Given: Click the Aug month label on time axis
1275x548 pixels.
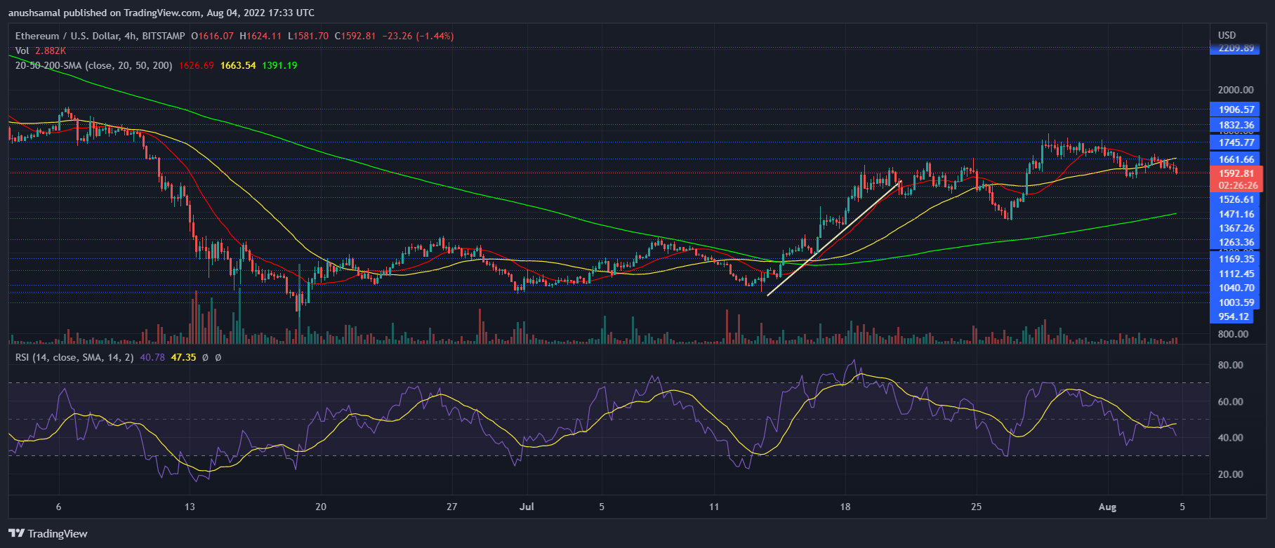Looking at the screenshot, I should tap(1107, 507).
